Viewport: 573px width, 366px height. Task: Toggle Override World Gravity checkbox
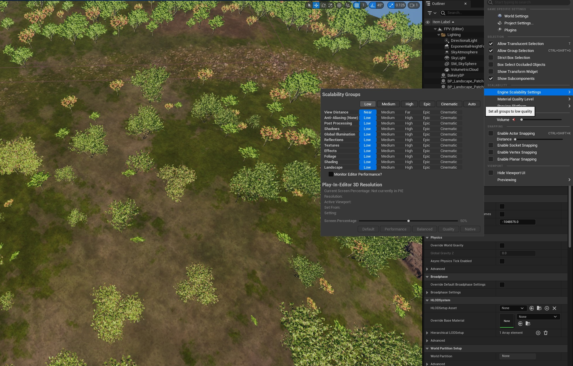click(502, 246)
